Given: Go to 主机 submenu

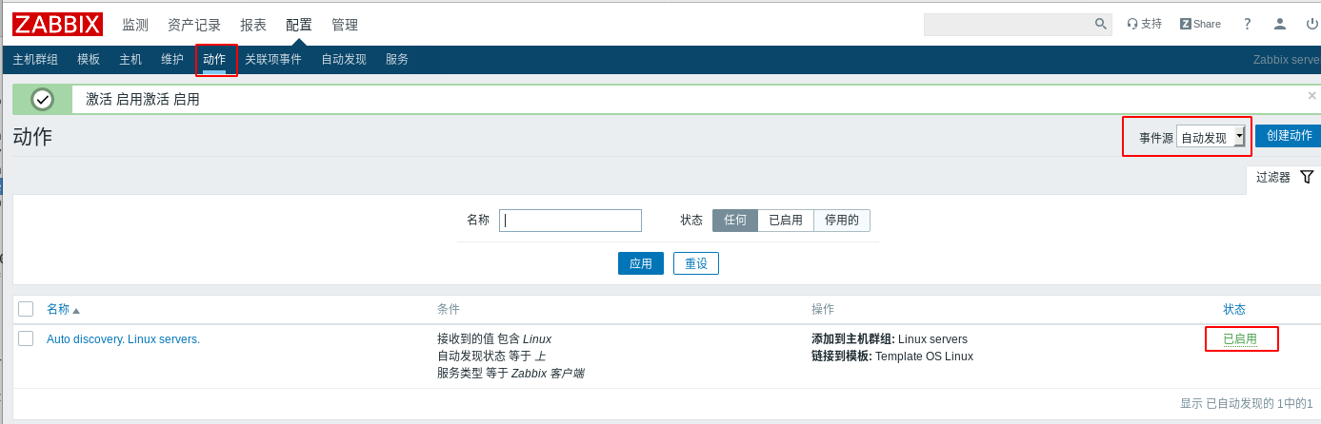Looking at the screenshot, I should [130, 59].
